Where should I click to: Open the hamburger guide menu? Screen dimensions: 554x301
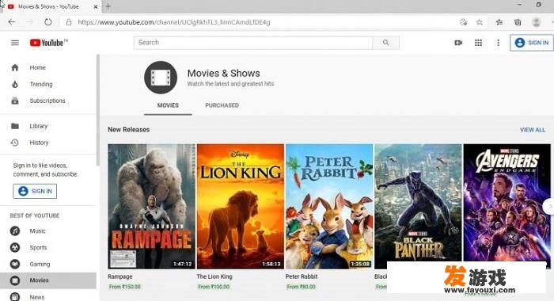15,43
